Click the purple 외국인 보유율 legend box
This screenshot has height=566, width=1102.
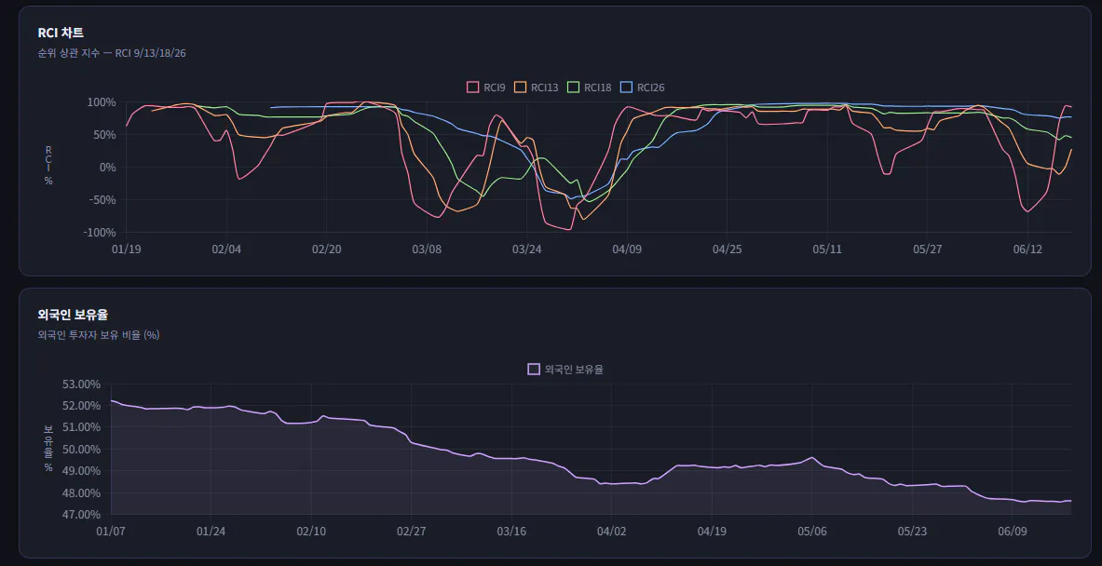coord(534,370)
